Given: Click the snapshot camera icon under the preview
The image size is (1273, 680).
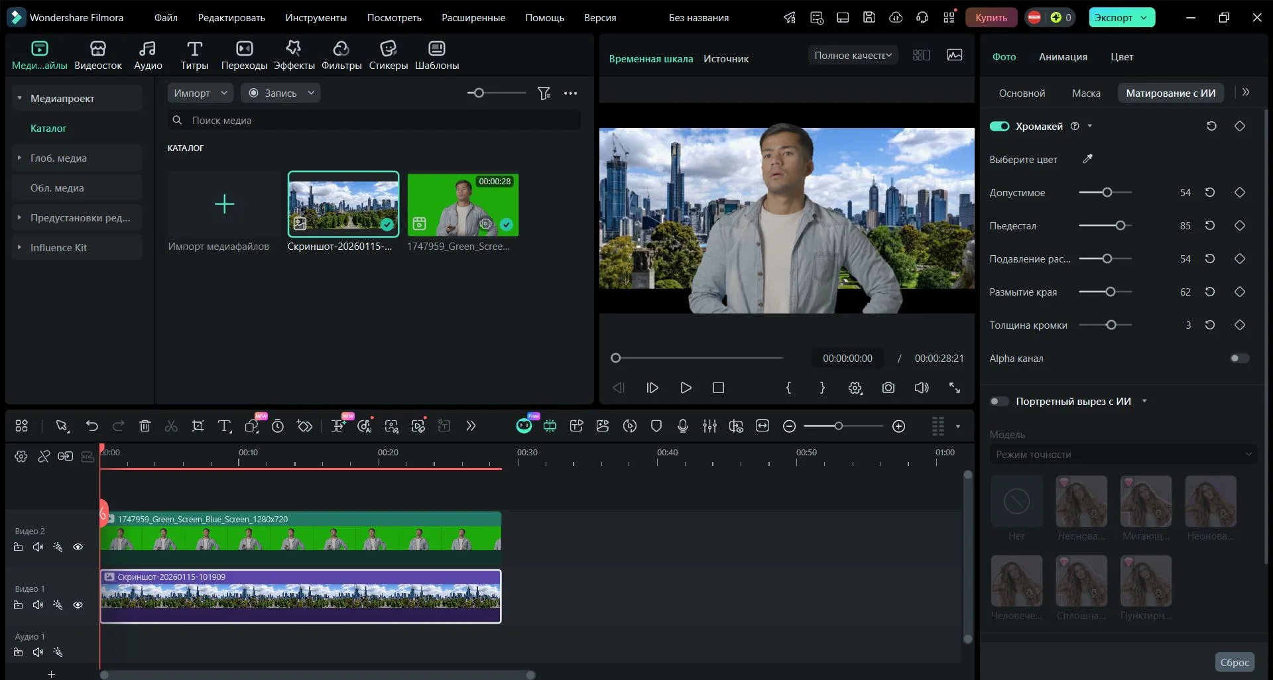Looking at the screenshot, I should [x=888, y=388].
